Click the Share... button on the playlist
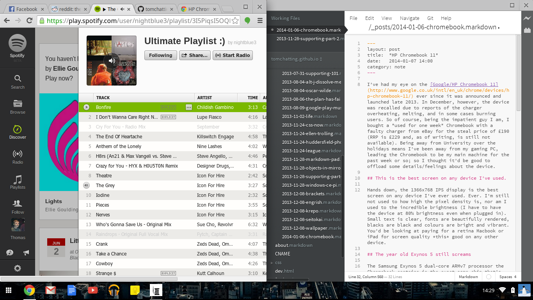The image size is (533, 300). tap(195, 55)
